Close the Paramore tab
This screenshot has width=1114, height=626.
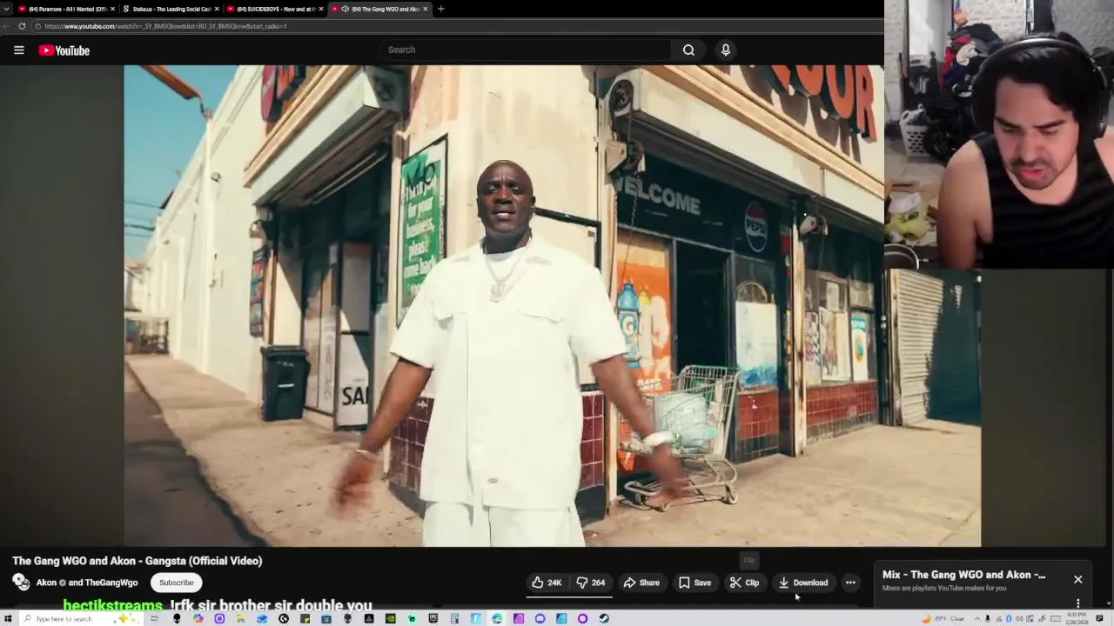[112, 9]
